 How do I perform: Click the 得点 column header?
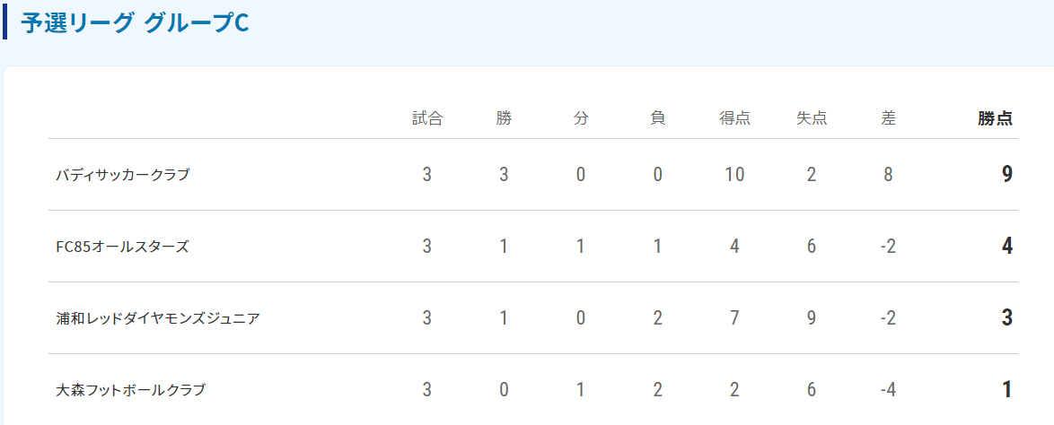click(734, 119)
